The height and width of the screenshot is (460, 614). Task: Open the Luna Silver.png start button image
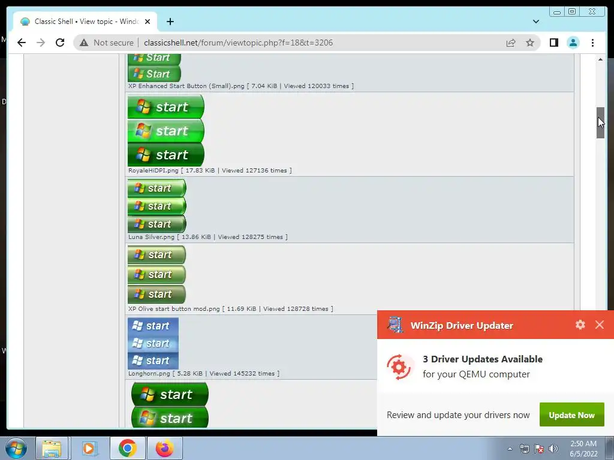click(x=156, y=206)
